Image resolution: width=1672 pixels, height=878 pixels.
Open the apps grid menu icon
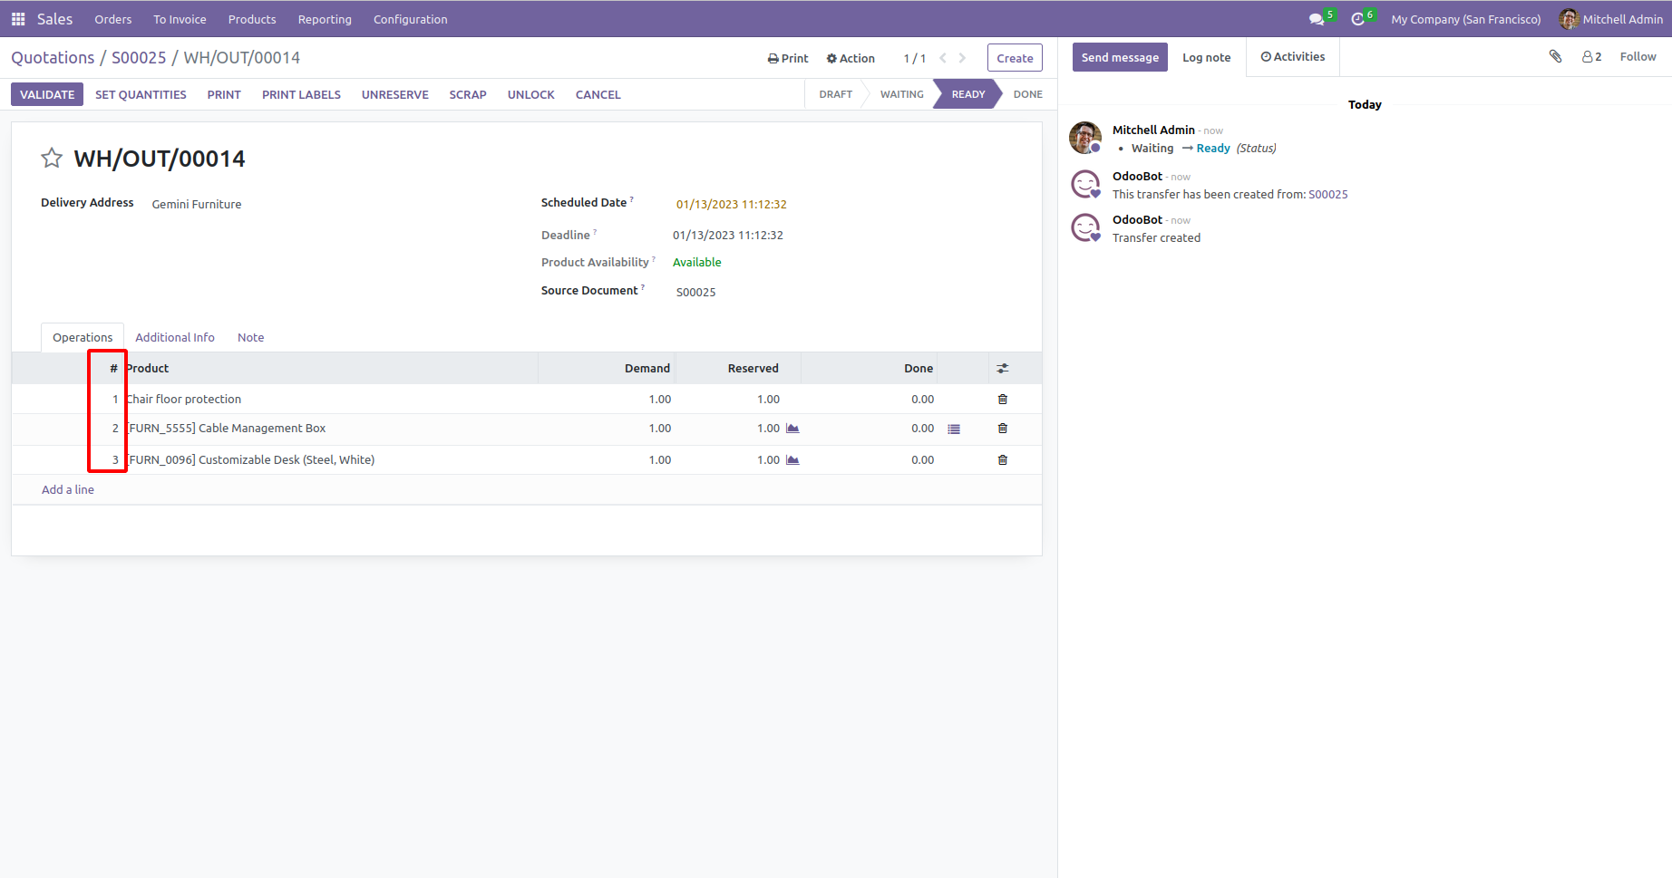coord(18,19)
